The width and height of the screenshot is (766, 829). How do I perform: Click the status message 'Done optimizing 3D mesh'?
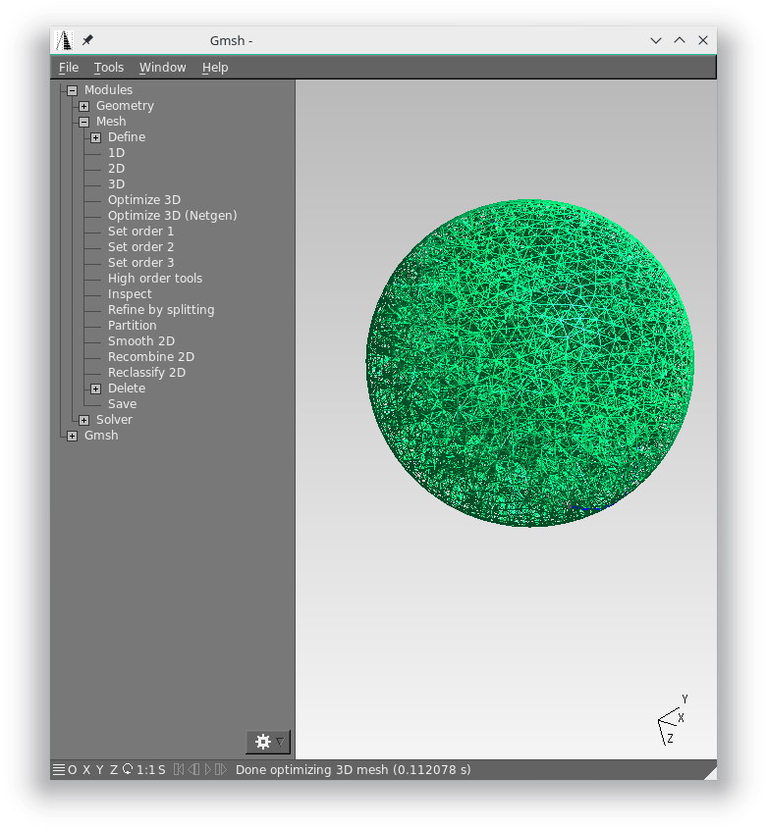click(354, 770)
